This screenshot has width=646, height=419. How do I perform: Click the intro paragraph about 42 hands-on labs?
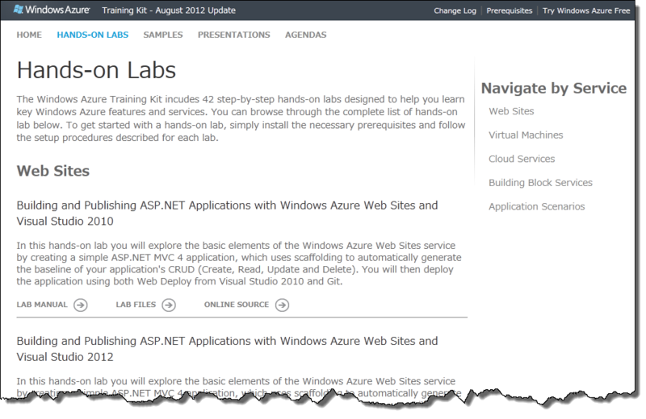tap(241, 118)
